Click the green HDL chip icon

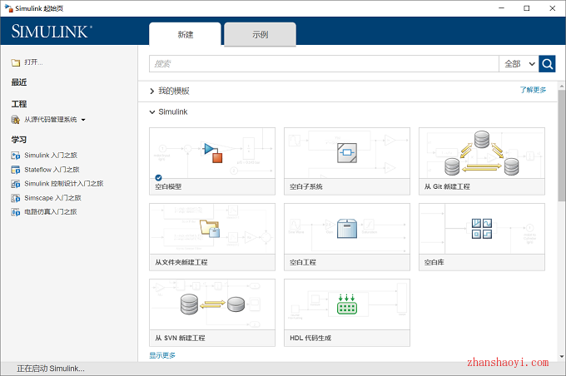(x=347, y=304)
